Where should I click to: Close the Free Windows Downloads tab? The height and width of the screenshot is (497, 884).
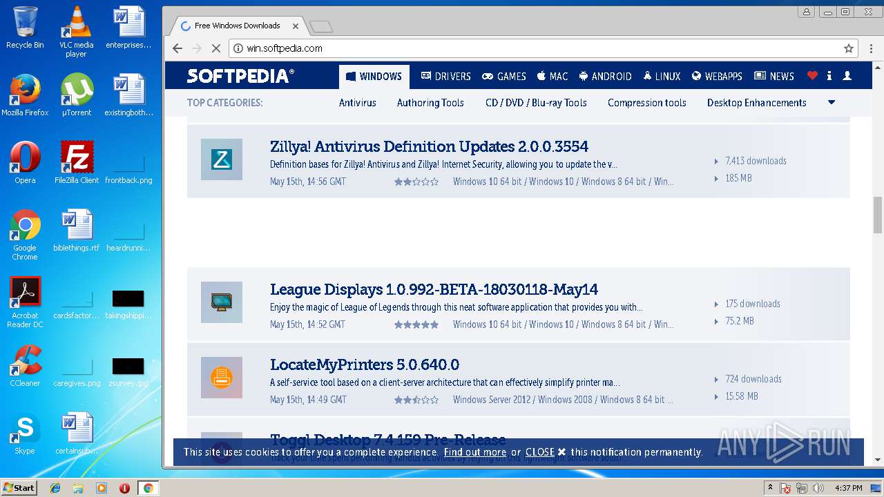(296, 26)
